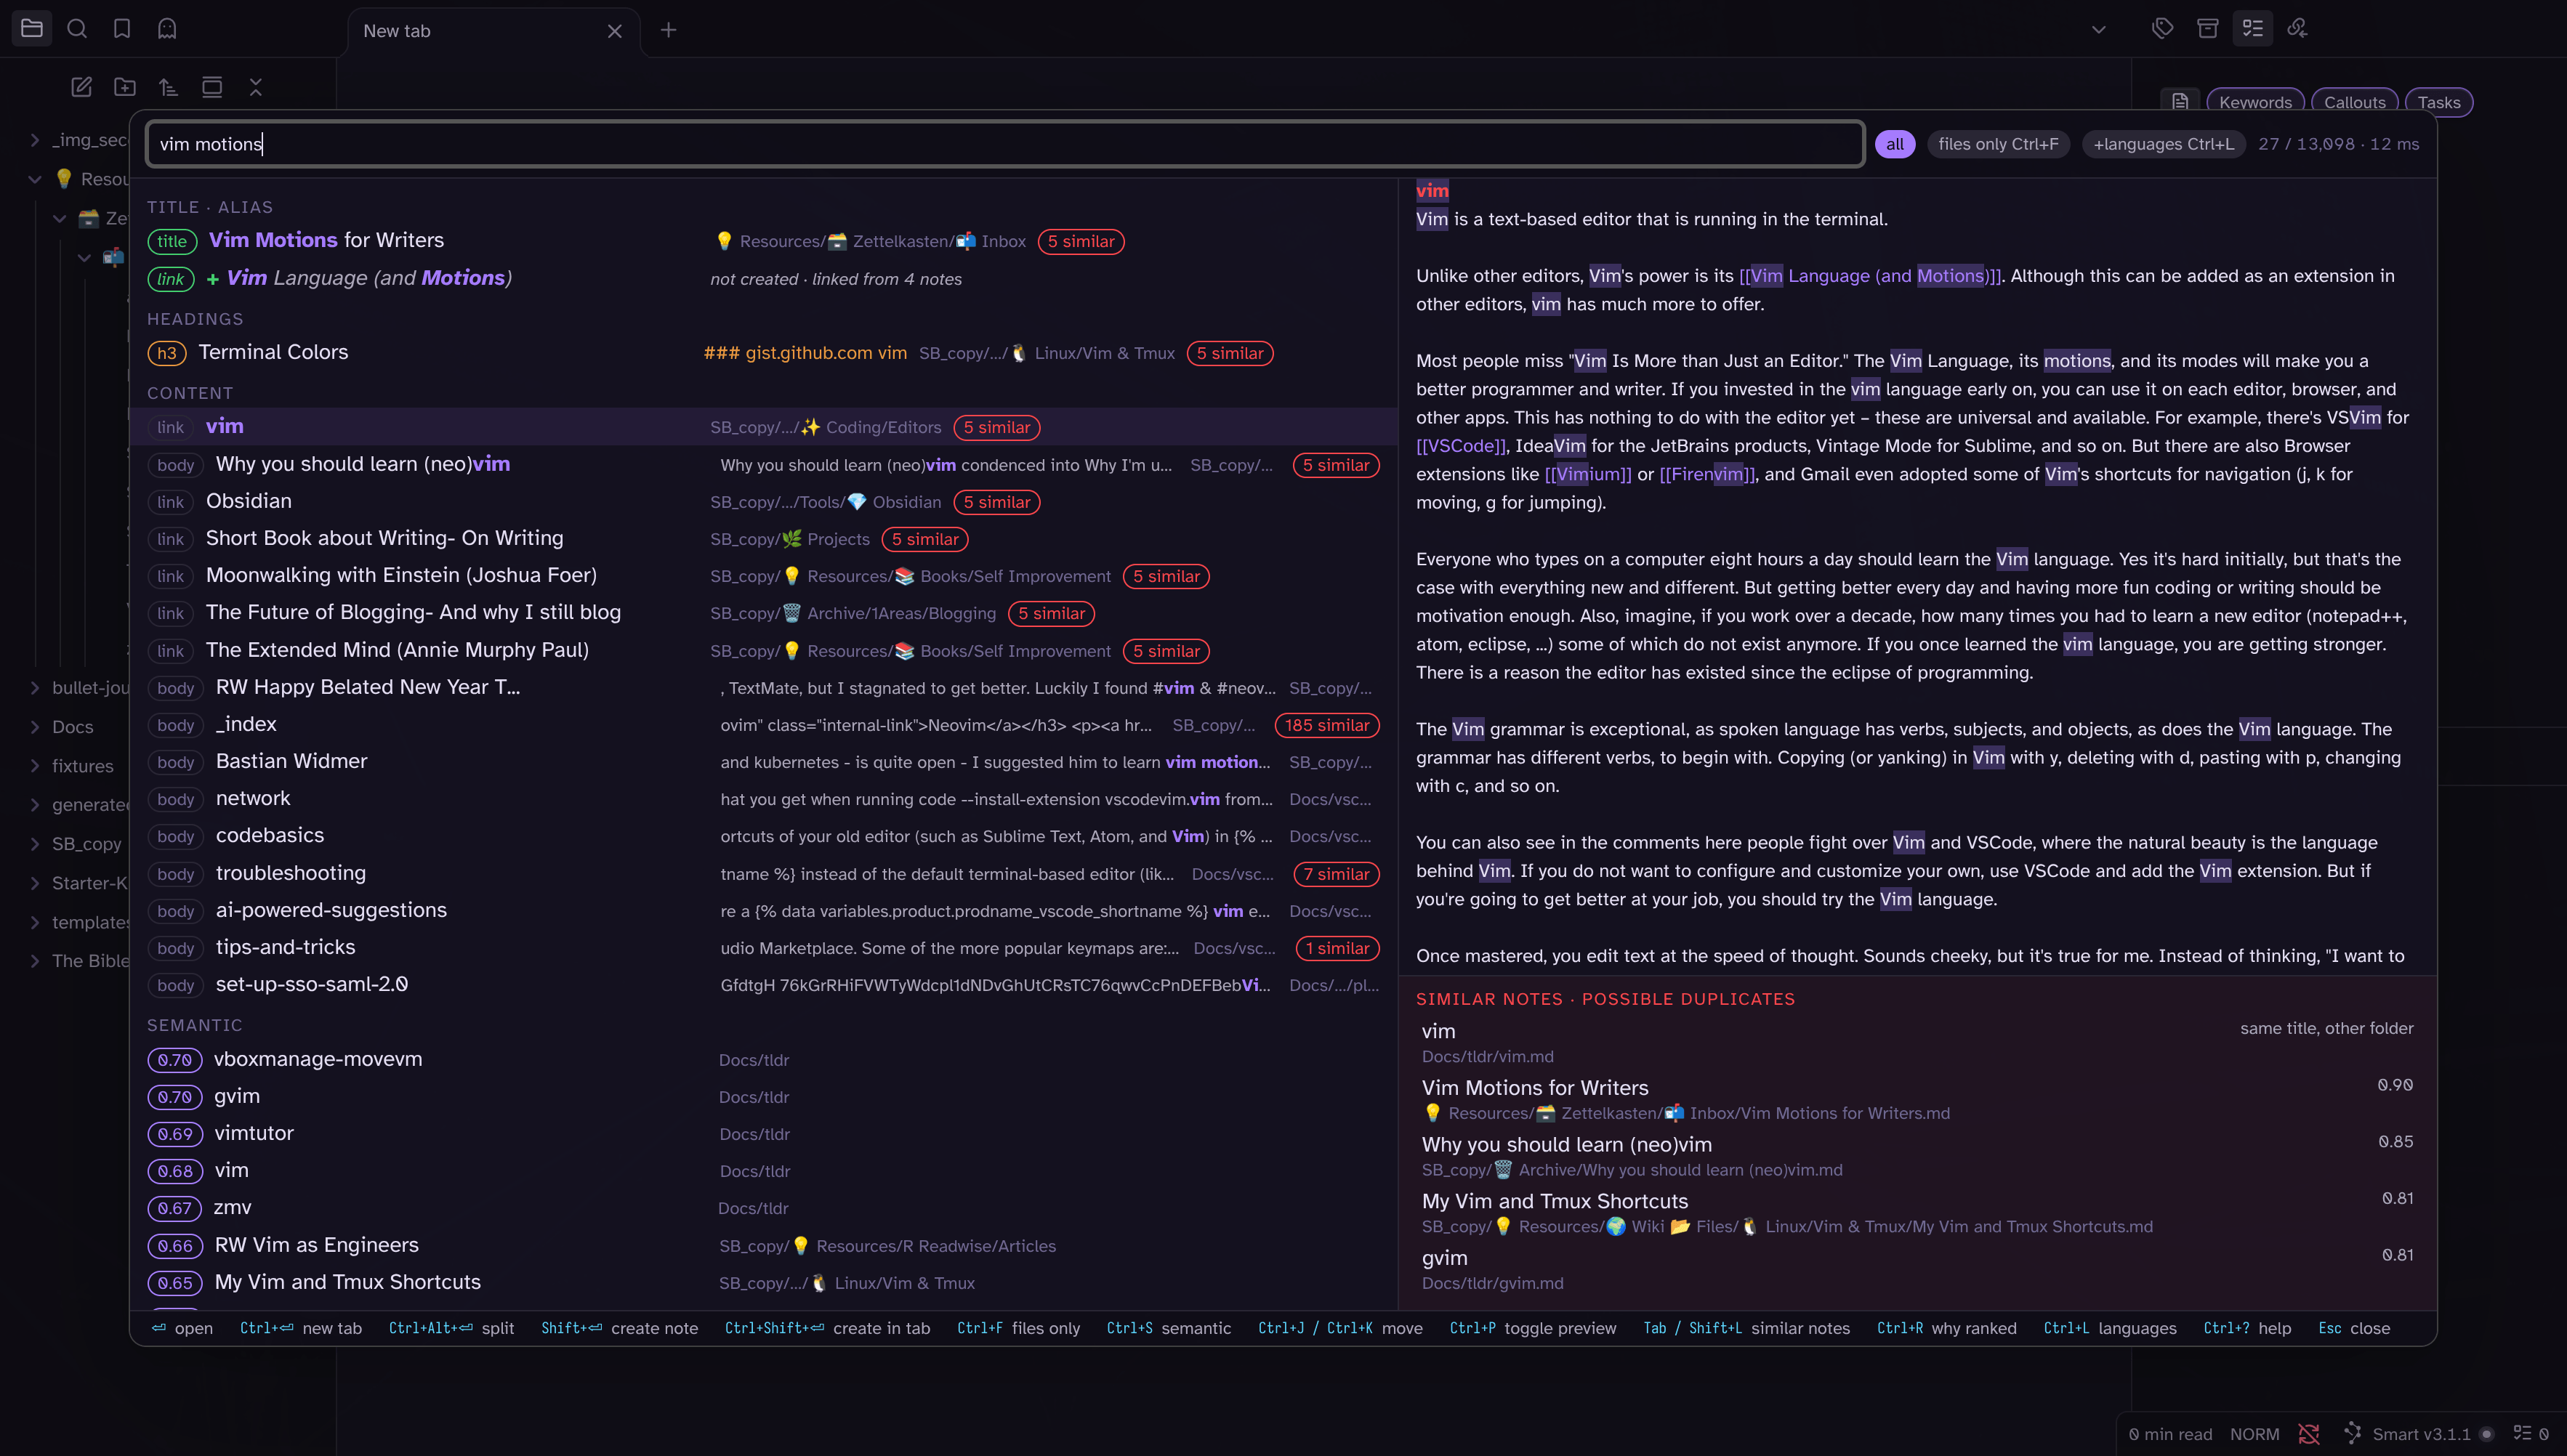
Task: Collapse all folders via collapse icon
Action: (x=256, y=87)
